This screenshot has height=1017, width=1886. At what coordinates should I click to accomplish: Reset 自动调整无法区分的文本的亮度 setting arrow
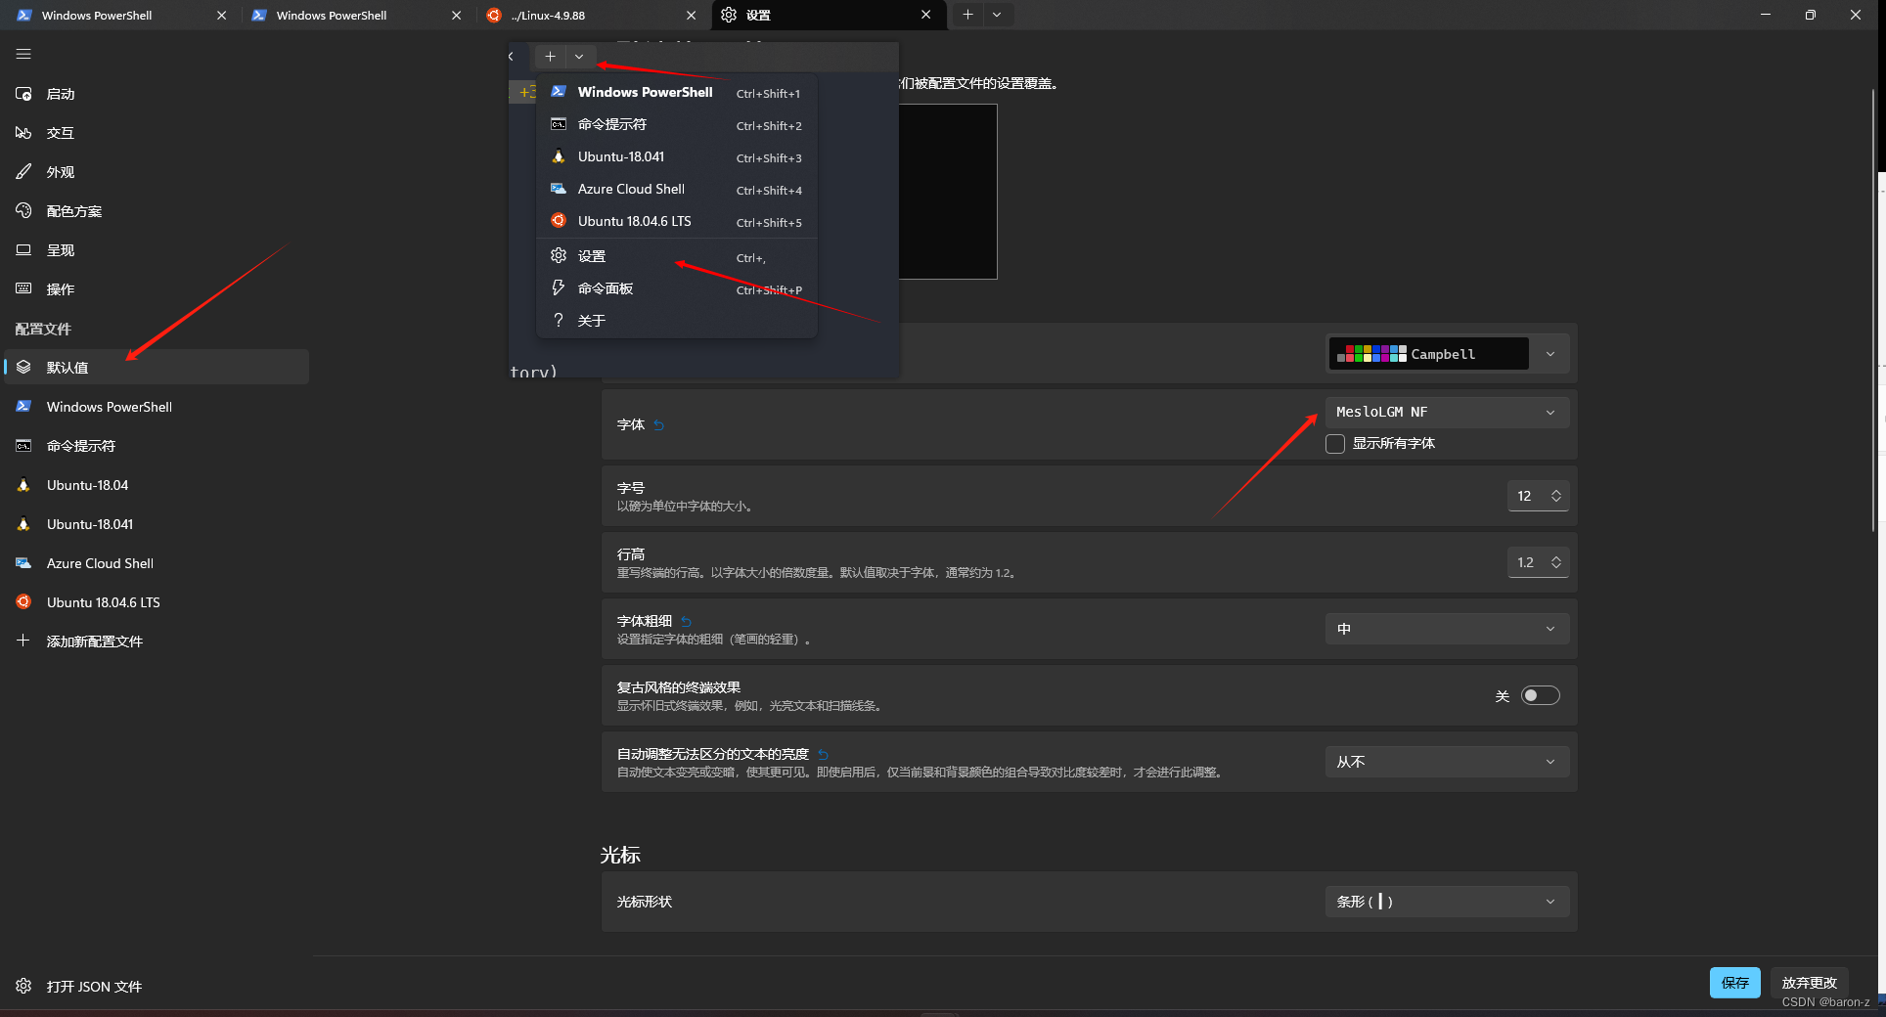[824, 754]
